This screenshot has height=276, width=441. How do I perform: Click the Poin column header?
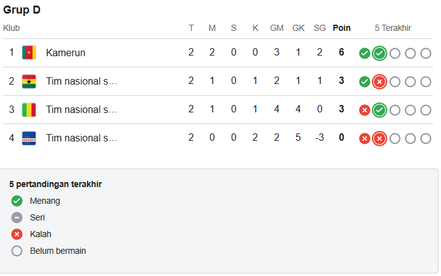click(x=342, y=28)
